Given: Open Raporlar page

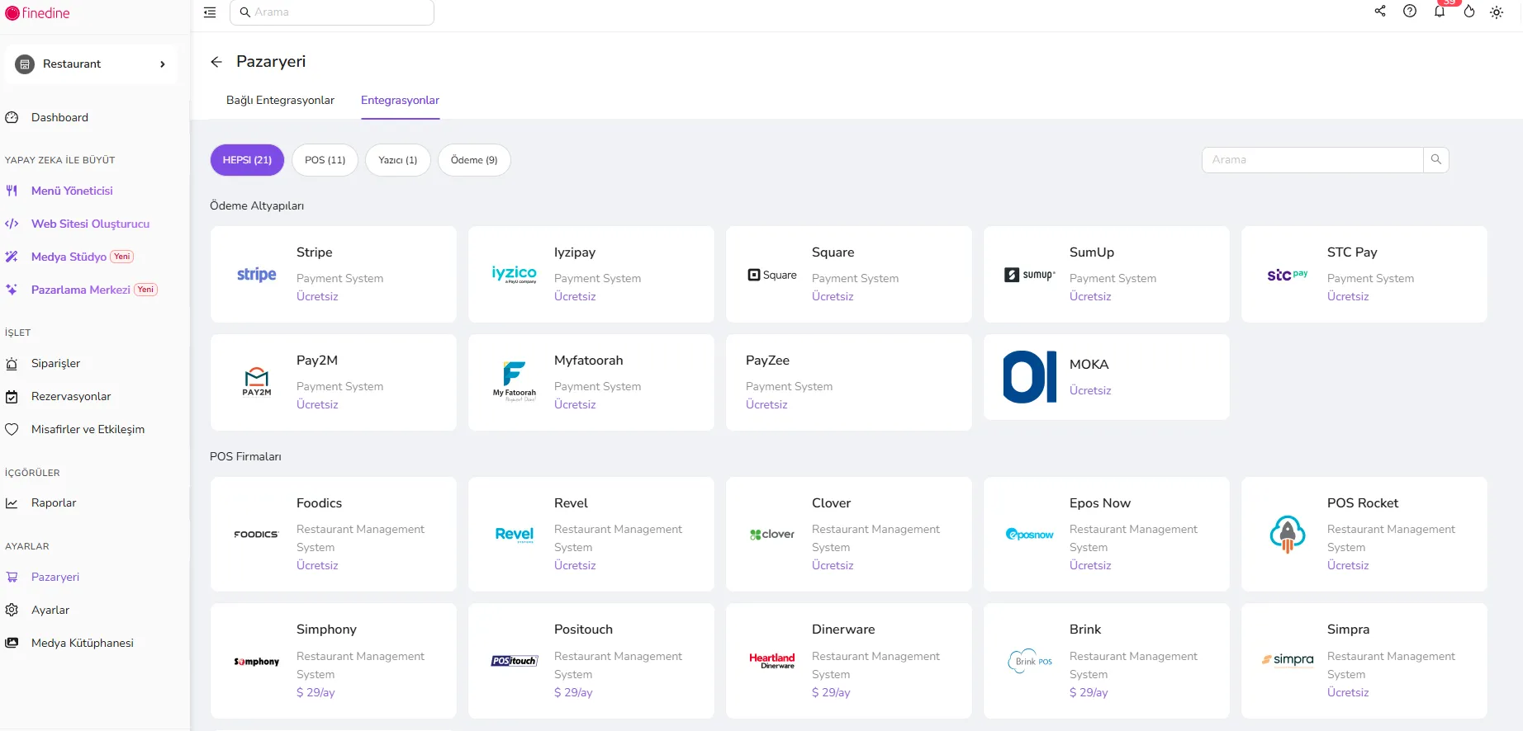Looking at the screenshot, I should pyautogui.click(x=54, y=503).
